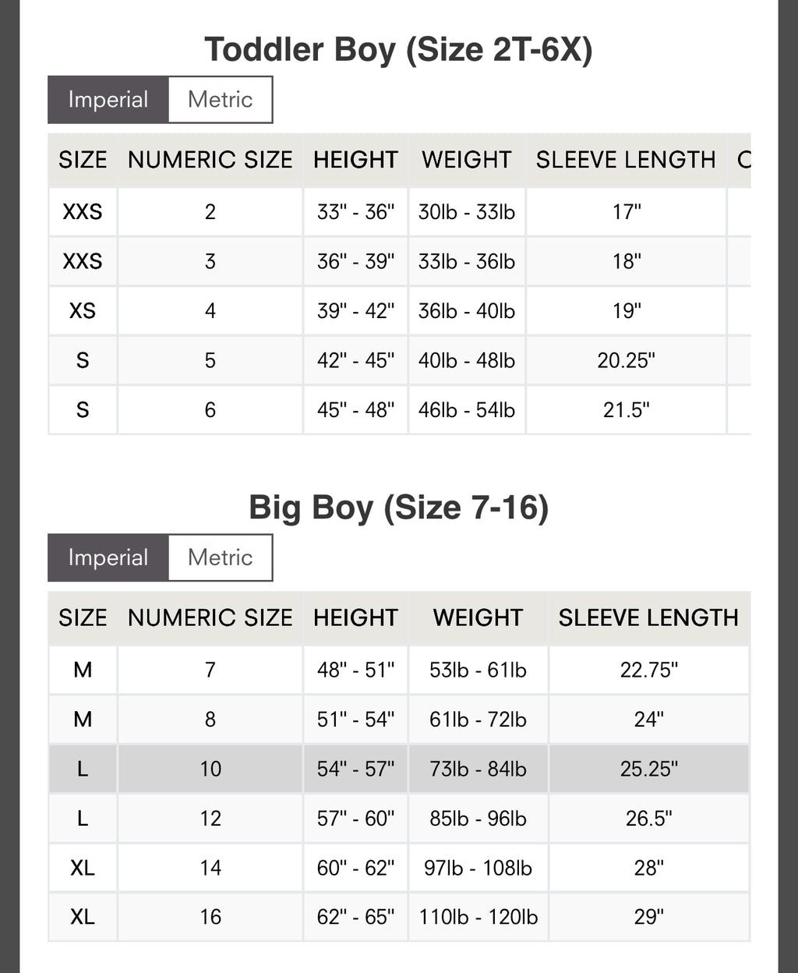Click SLEEVE LENGTH header in Big Boy table

pos(648,617)
